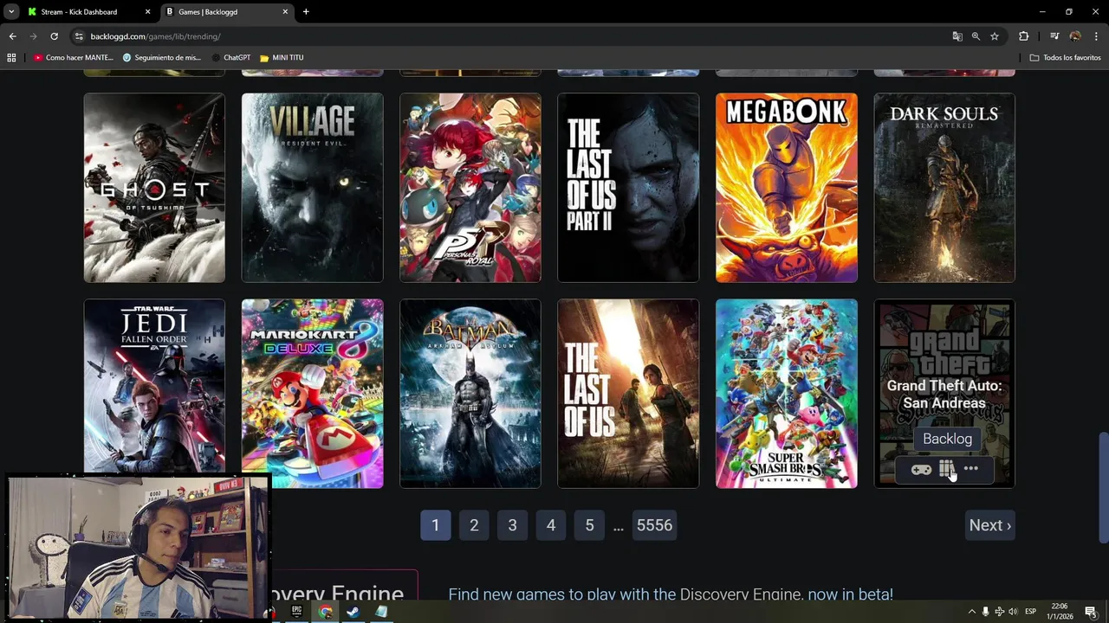
Task: Click the microphone icon in the system tray
Action: pyautogui.click(x=985, y=612)
